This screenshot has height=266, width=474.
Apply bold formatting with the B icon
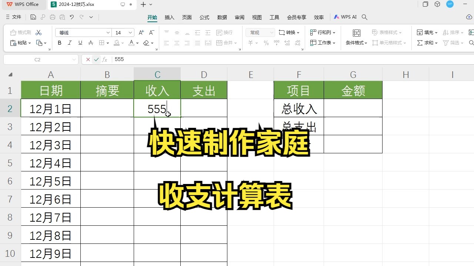tap(59, 42)
